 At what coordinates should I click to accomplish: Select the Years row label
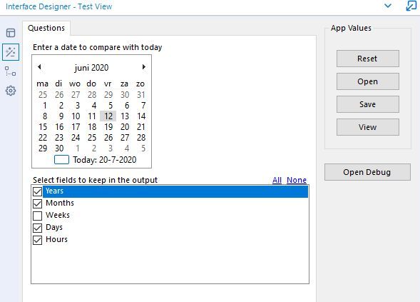(54, 191)
